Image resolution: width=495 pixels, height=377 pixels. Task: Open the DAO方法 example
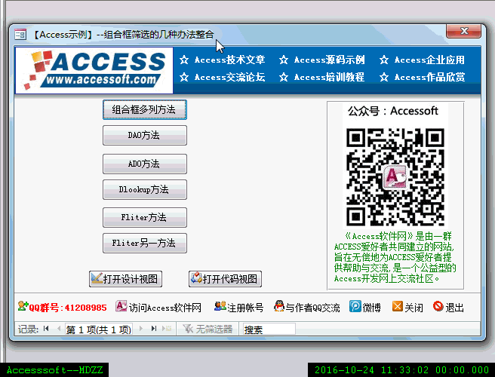click(x=145, y=135)
